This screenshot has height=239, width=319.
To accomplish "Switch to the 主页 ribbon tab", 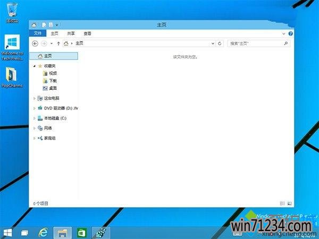I will point(54,33).
